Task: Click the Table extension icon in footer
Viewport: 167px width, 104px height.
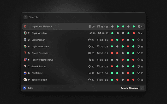Action: pyautogui.click(x=25, y=88)
